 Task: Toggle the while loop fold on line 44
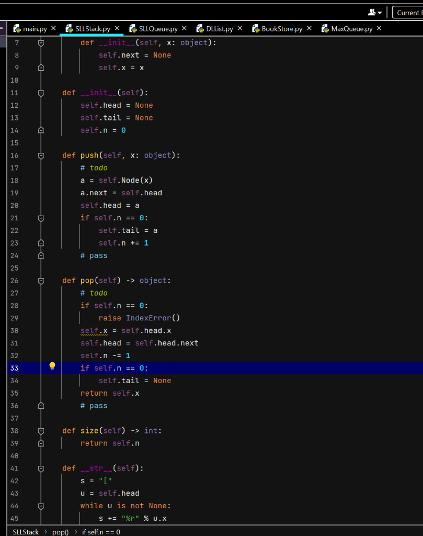click(41, 506)
